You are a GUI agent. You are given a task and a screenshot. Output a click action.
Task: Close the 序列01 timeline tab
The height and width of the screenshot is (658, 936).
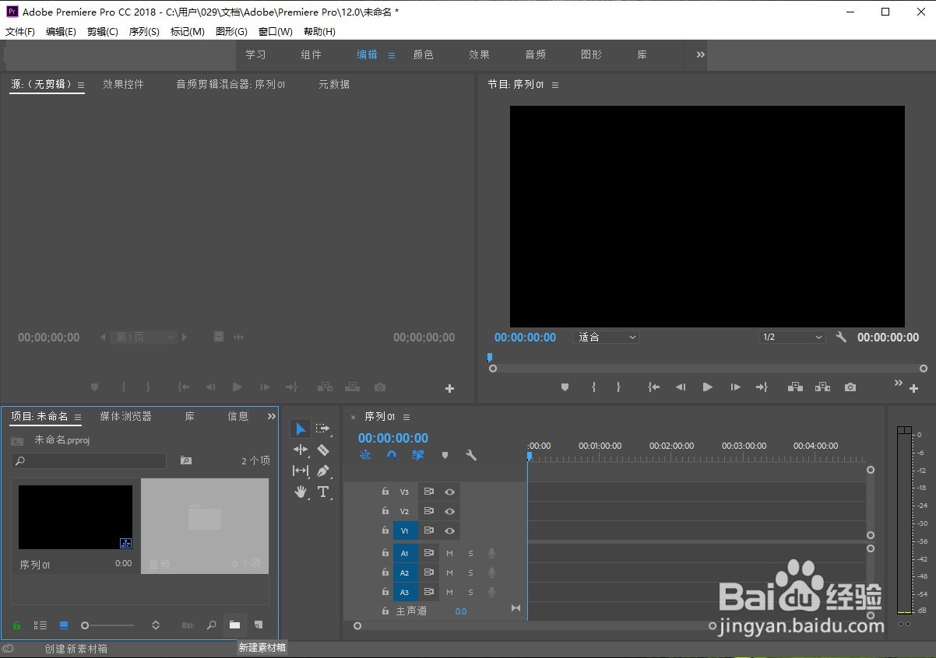click(x=353, y=417)
